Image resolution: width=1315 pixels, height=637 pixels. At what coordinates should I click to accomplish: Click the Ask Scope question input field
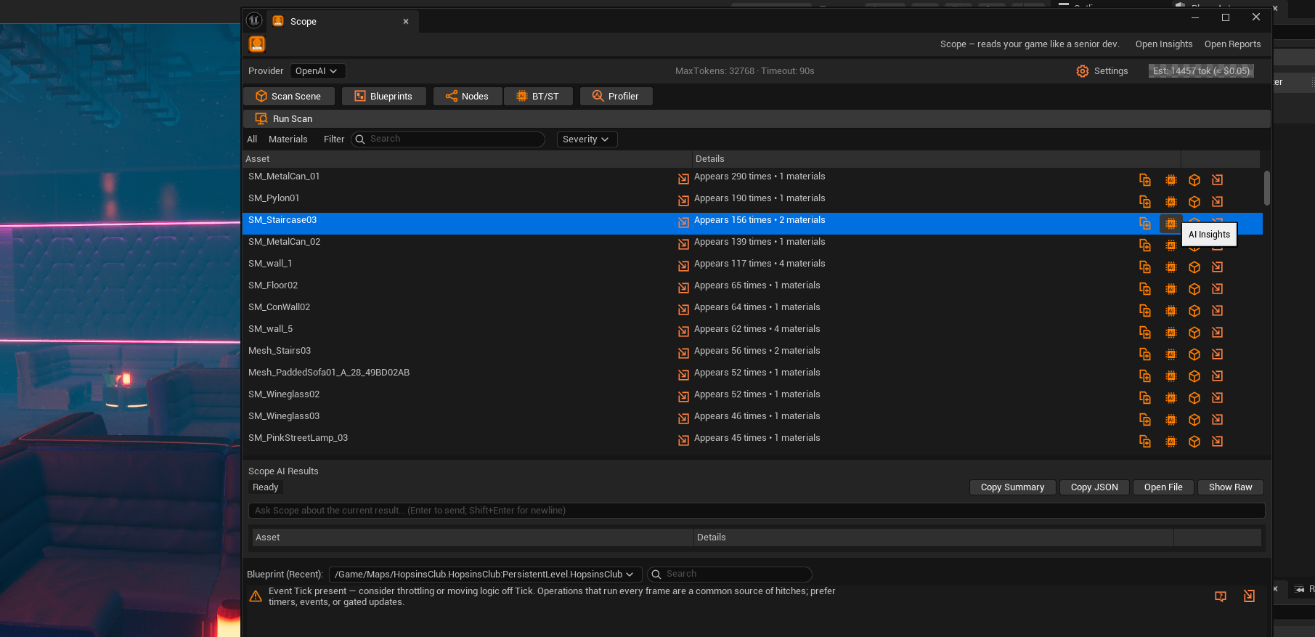coord(755,511)
